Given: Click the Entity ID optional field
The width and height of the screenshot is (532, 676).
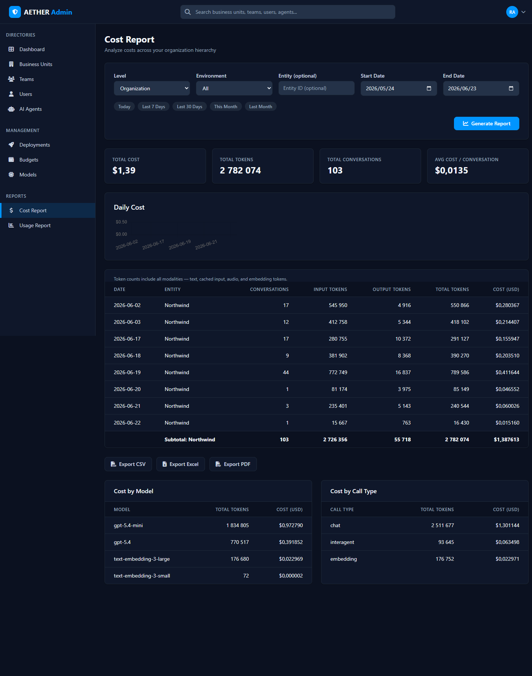Looking at the screenshot, I should point(317,88).
